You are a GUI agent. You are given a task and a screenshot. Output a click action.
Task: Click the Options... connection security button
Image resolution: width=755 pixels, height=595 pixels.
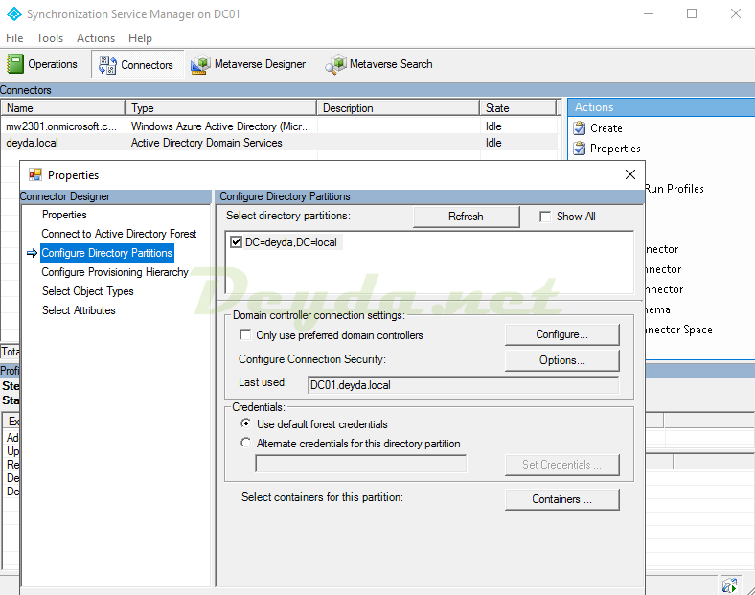tap(561, 360)
